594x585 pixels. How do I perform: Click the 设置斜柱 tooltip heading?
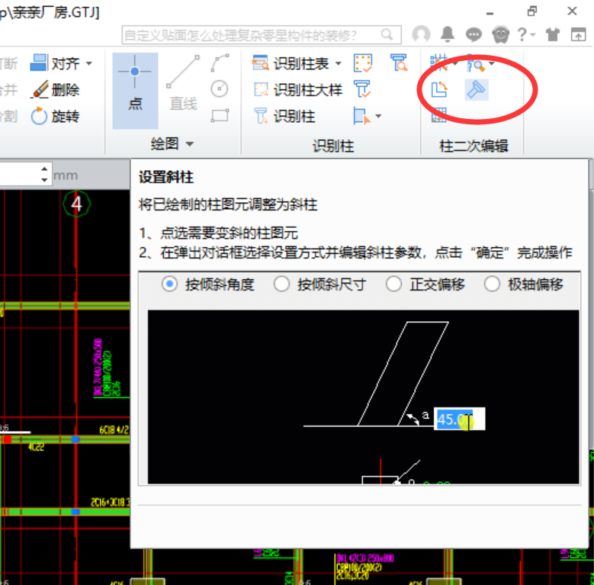[166, 177]
